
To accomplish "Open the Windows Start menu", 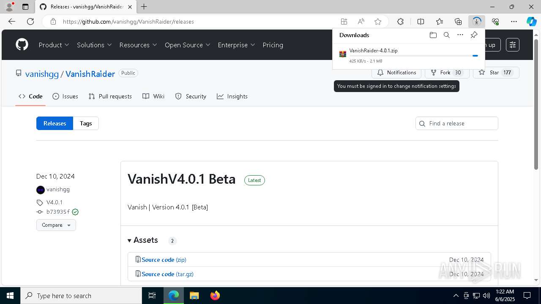I will (10, 296).
